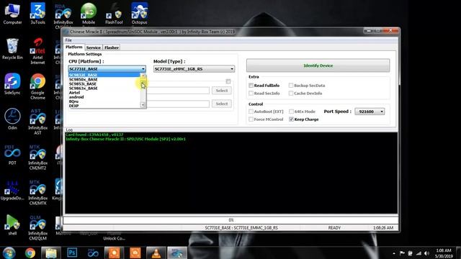Screen dimensions: 461x259
Task: Toggle the small checkbox above the Select buttons
Action: pyautogui.click(x=228, y=81)
